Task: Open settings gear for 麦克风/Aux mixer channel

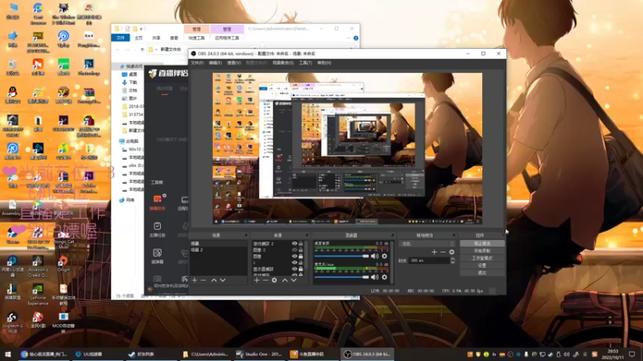Action: (x=384, y=277)
